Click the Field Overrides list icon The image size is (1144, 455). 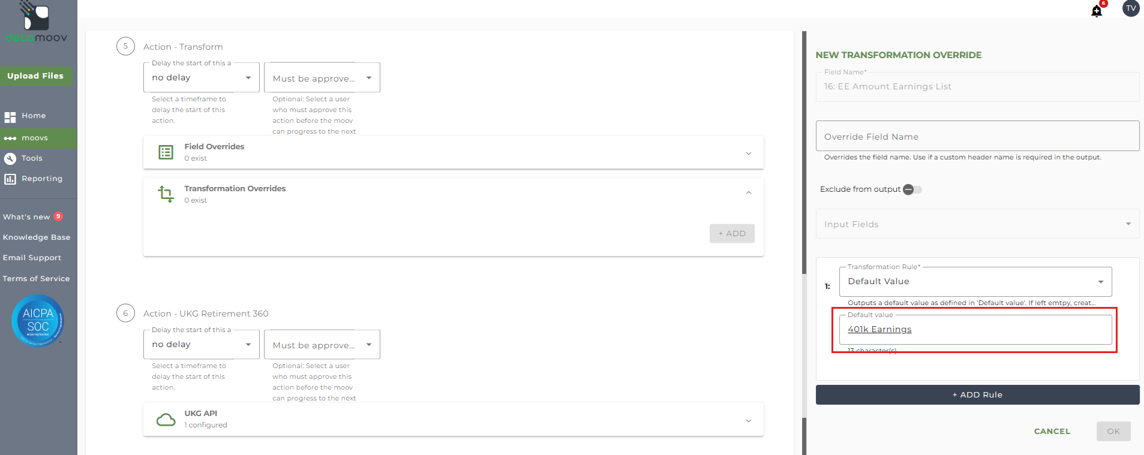coord(166,152)
